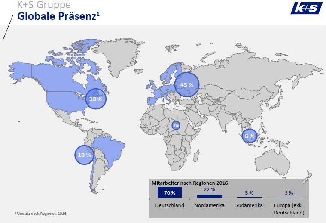Screen dimensions: 326x223
Task: Click the '5 %' value above Südamerika
Action: [x=249, y=193]
